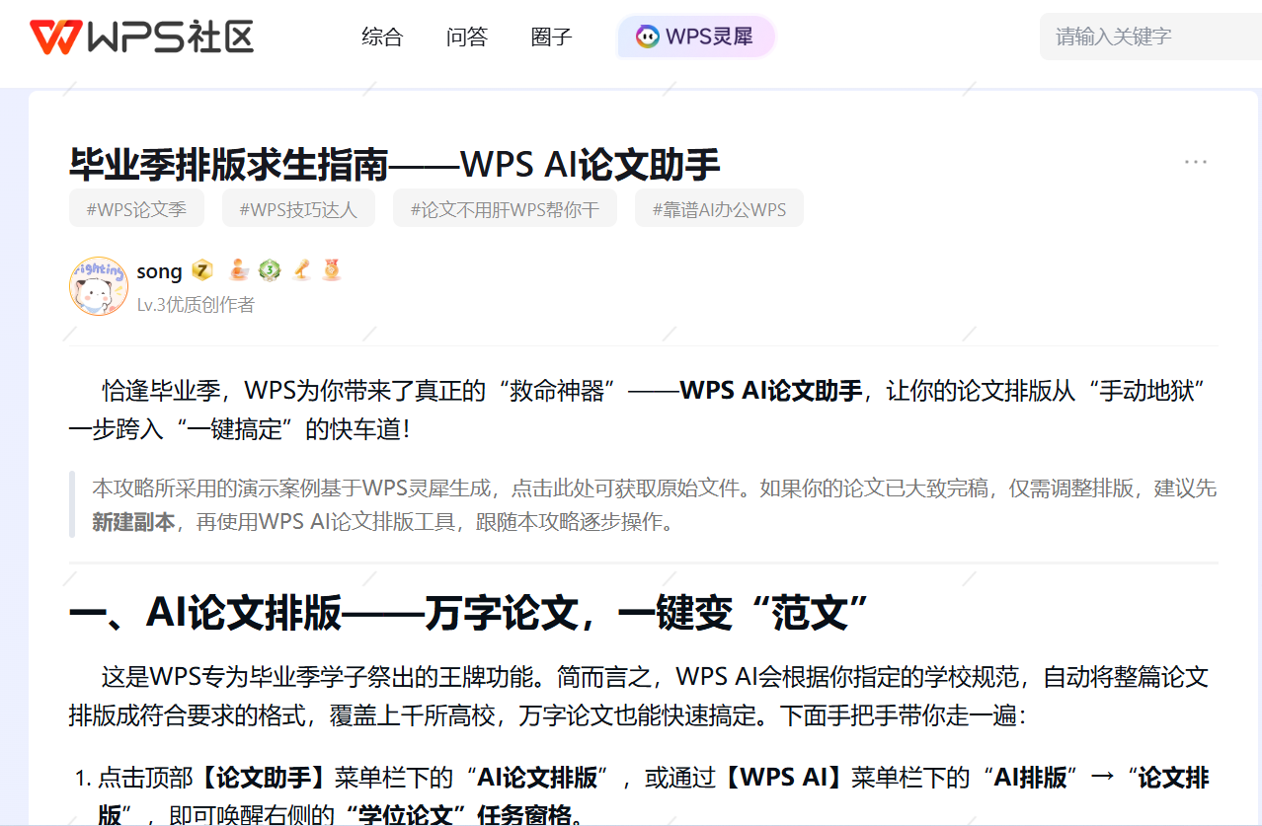Go to the 圈子 navigation tab

pos(551,38)
